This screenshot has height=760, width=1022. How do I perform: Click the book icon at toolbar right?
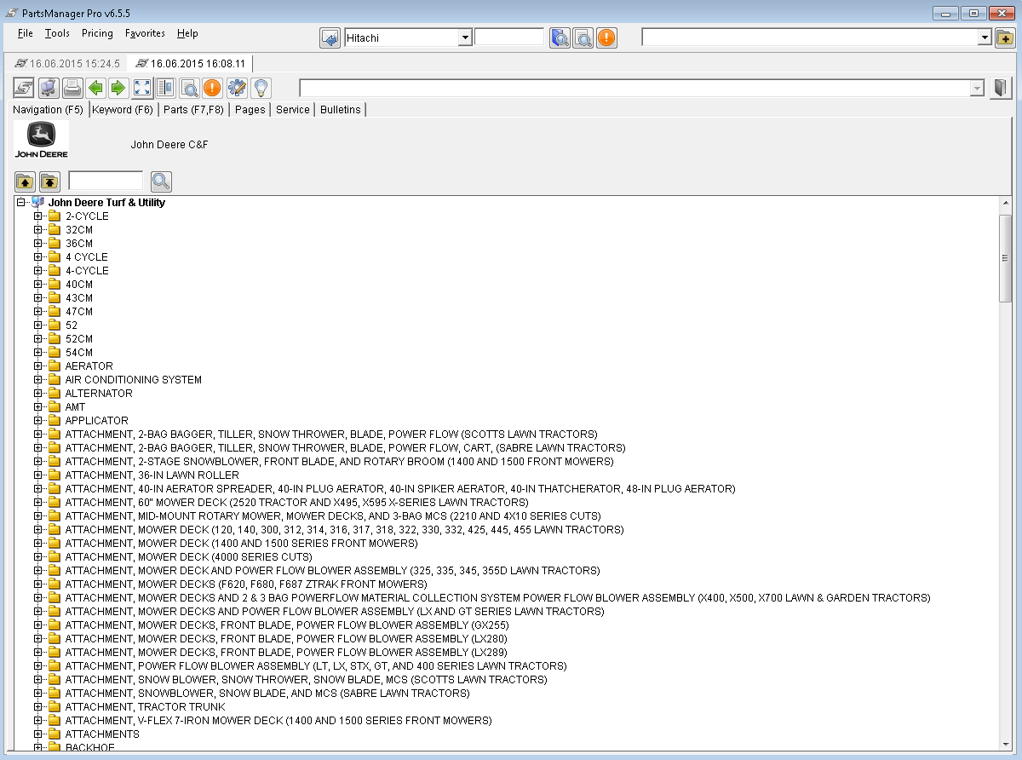click(x=1001, y=89)
